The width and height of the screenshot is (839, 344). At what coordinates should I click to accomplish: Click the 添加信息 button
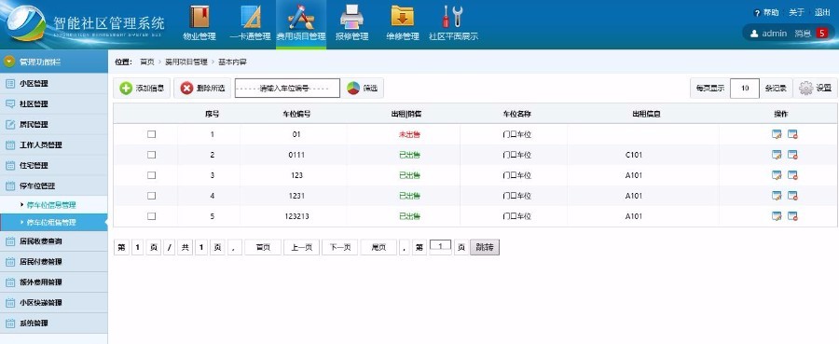[142, 89]
